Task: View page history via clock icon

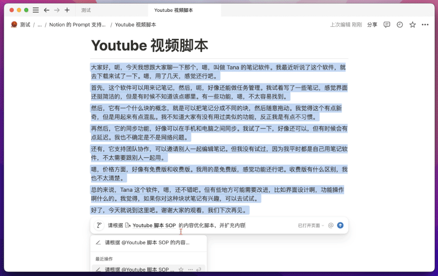Action: pyautogui.click(x=400, y=25)
